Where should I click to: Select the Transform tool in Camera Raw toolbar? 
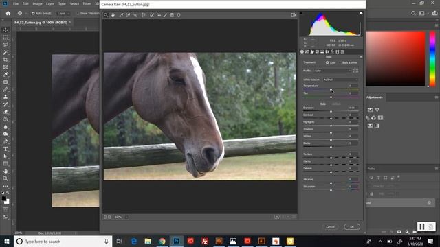click(144, 15)
